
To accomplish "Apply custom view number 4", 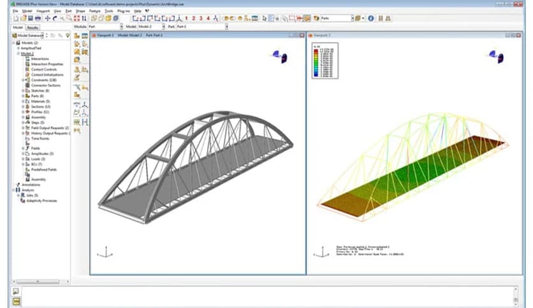I will pos(208,18).
